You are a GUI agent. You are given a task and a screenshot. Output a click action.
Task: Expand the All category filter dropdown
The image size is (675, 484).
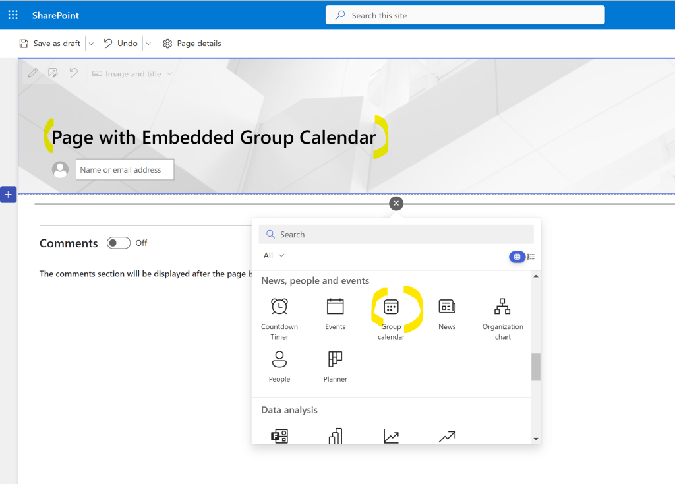(x=274, y=256)
